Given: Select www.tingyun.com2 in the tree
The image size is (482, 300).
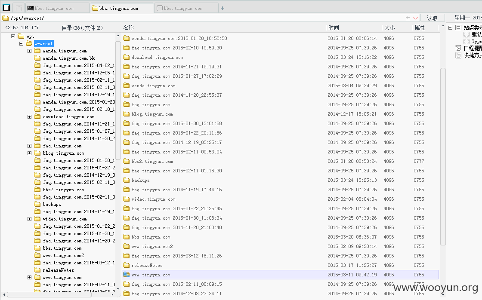Looking at the screenshot, I should point(63,255).
